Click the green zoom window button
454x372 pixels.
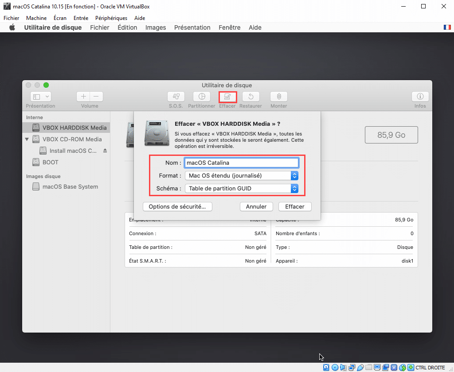[x=46, y=85]
